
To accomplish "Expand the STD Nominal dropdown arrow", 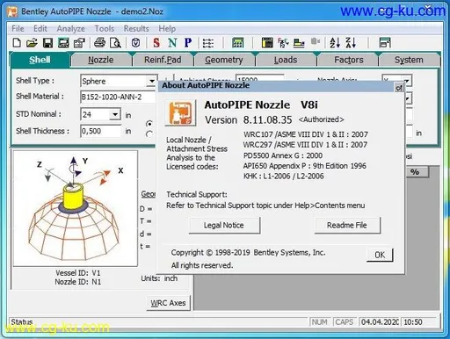I will point(115,114).
